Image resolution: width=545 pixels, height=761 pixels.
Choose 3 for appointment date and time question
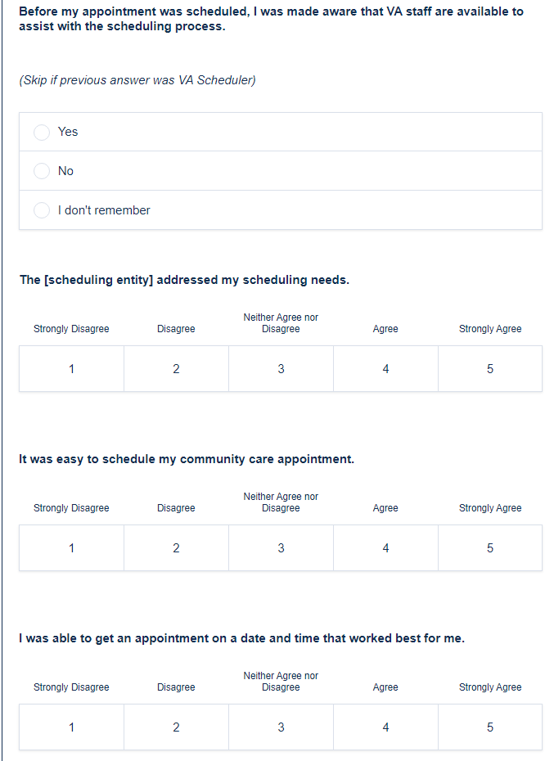281,727
